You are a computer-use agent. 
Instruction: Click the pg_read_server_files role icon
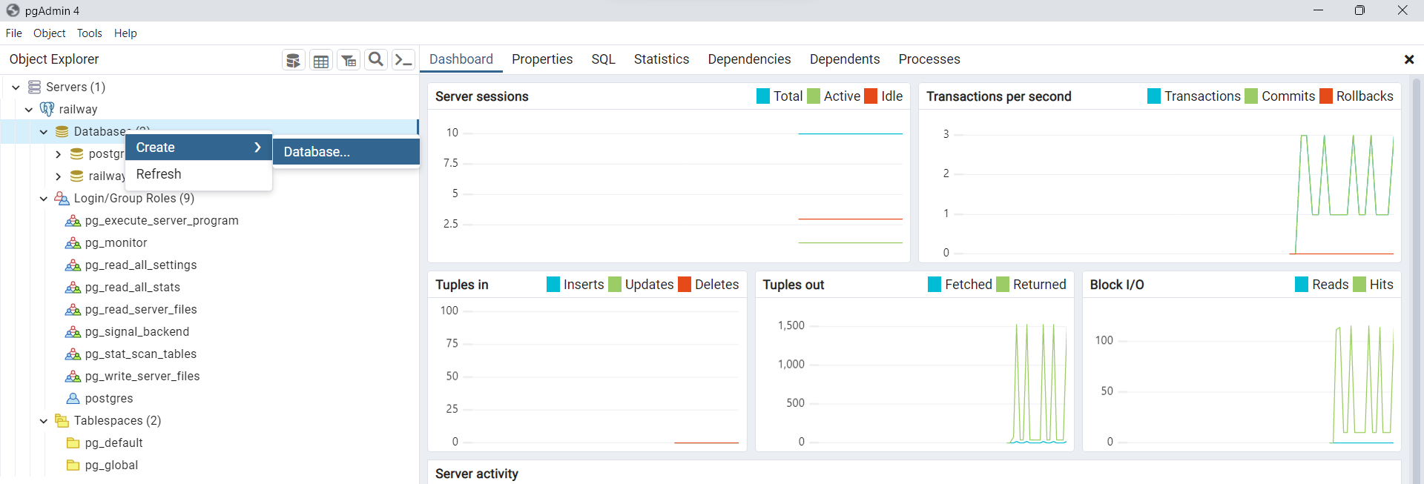point(73,310)
